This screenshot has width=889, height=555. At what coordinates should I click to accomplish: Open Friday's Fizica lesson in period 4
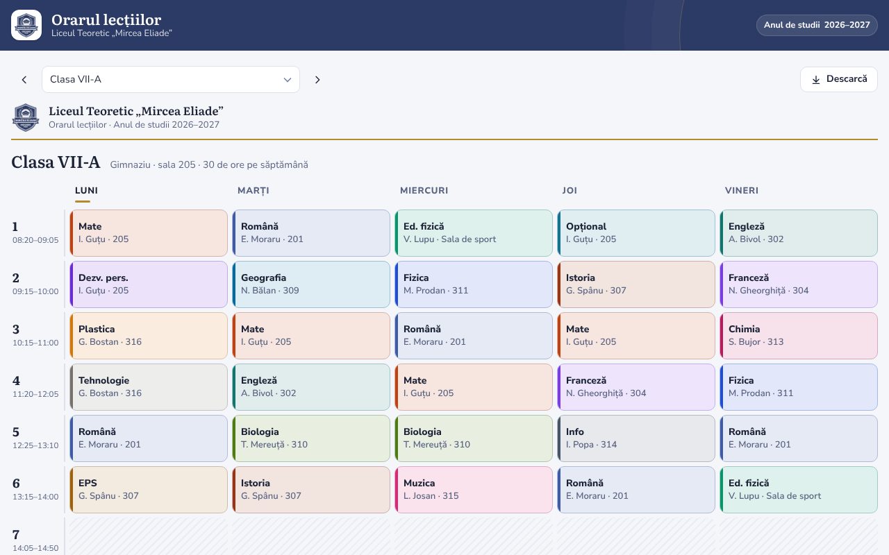(x=799, y=387)
